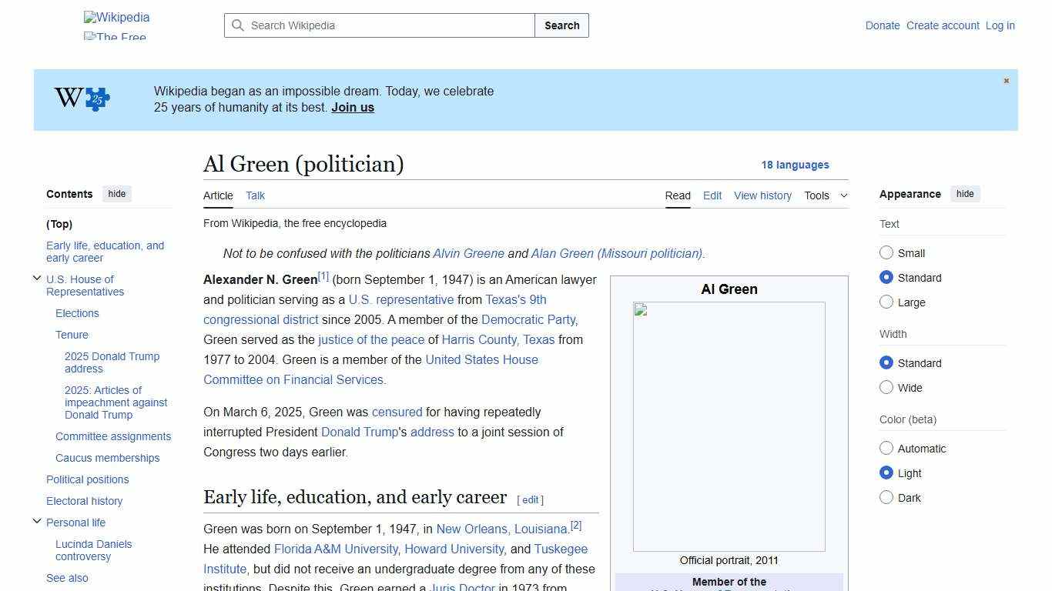Click the Join us link
Image resolution: width=1052 pixels, height=591 pixels.
click(352, 107)
